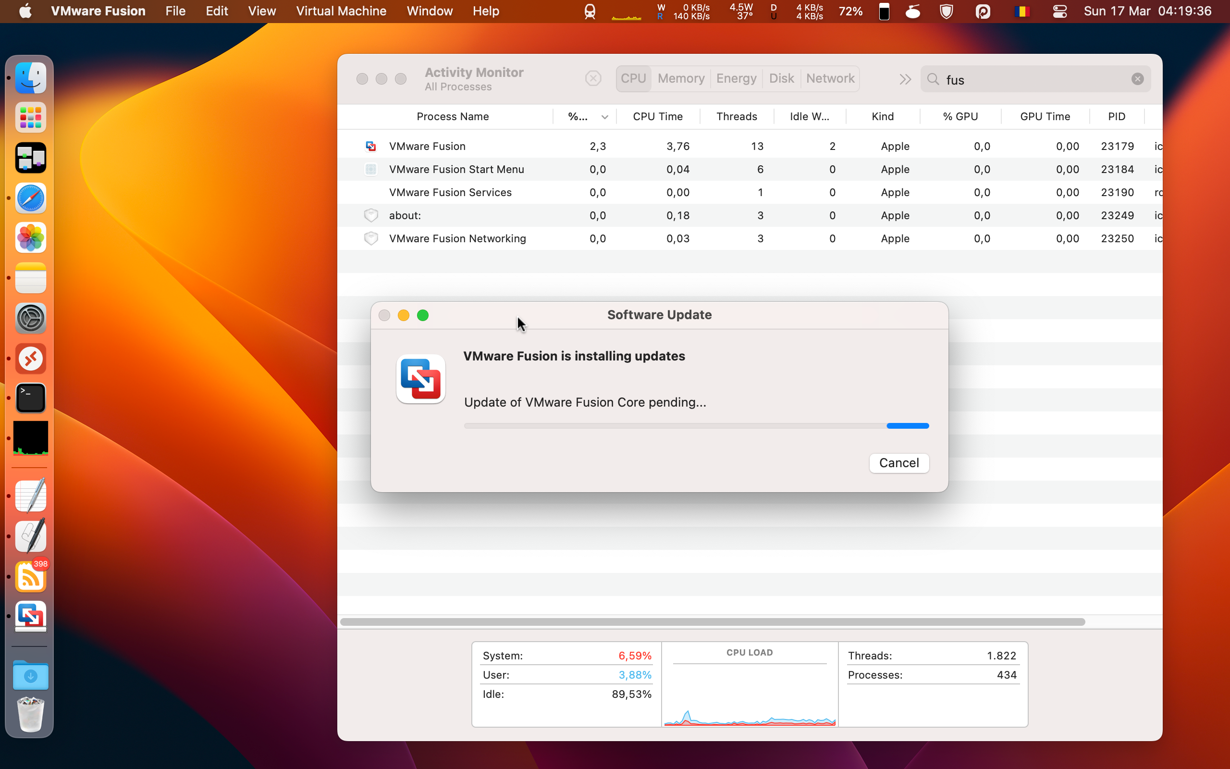Click in the Activity Monitor search field
Image resolution: width=1230 pixels, height=769 pixels.
coord(1035,79)
